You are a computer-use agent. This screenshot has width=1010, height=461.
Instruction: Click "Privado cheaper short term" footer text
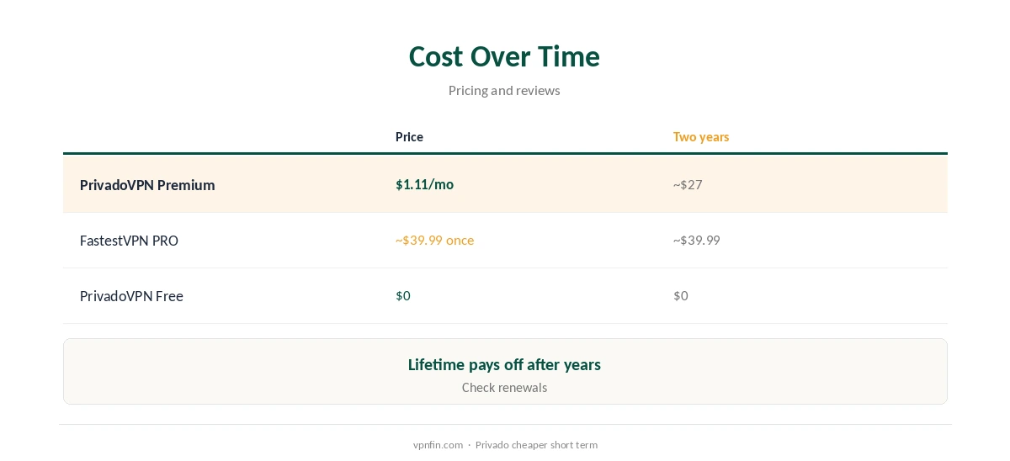pos(536,445)
